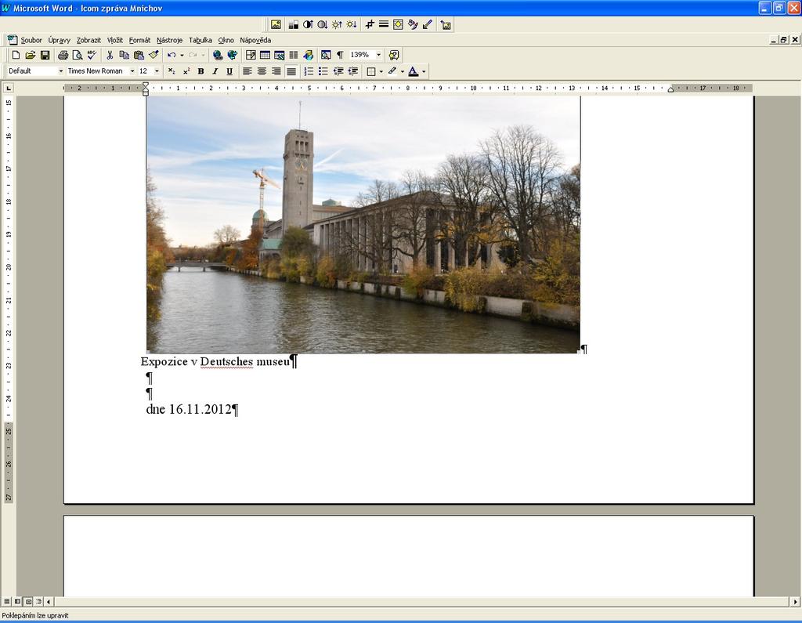Print the document
The width and height of the screenshot is (802, 623).
[63, 55]
